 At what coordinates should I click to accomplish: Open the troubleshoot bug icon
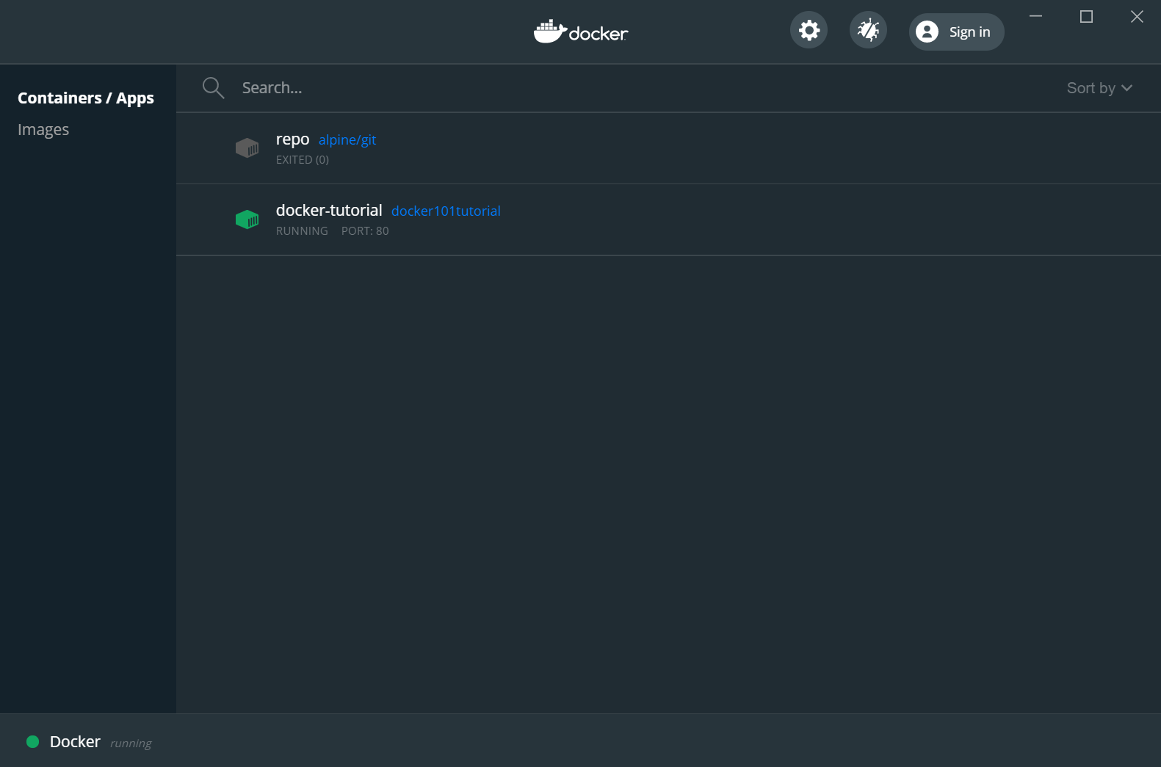[868, 30]
